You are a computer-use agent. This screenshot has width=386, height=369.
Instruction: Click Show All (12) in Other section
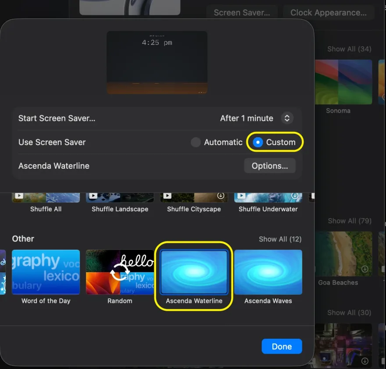coord(280,239)
